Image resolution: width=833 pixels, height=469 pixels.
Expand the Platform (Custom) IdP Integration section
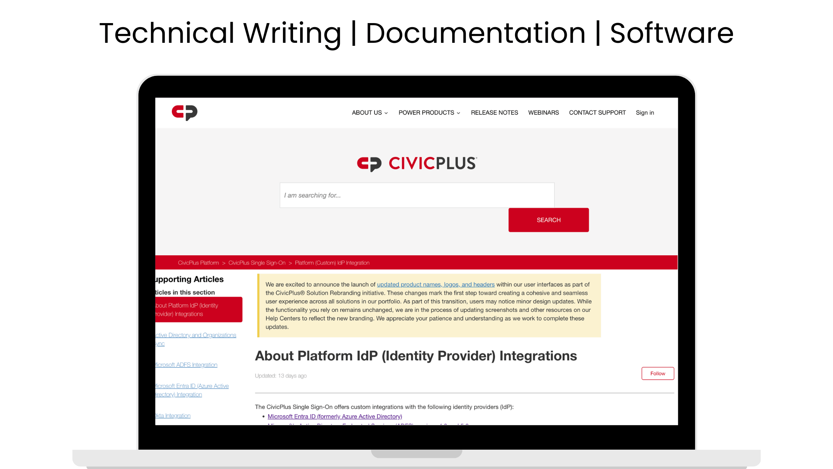(x=332, y=262)
